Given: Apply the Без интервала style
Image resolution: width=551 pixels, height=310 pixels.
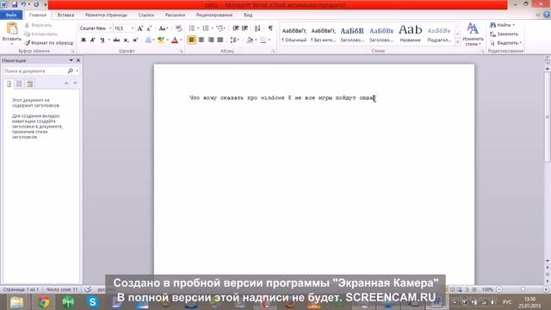Looking at the screenshot, I should (324, 34).
